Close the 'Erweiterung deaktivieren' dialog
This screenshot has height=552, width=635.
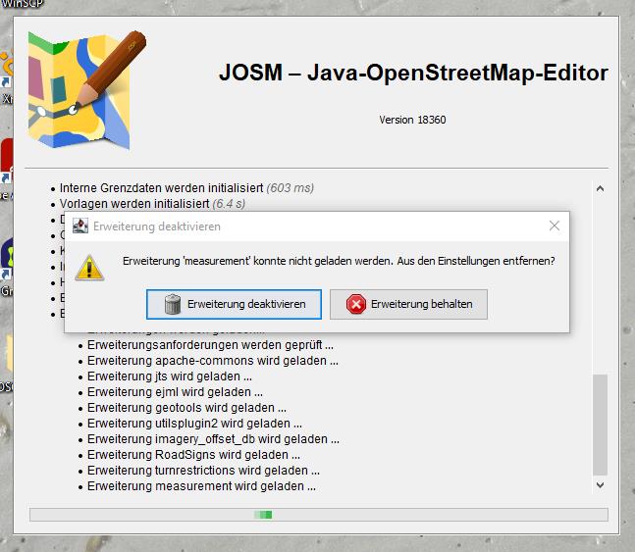tap(554, 226)
